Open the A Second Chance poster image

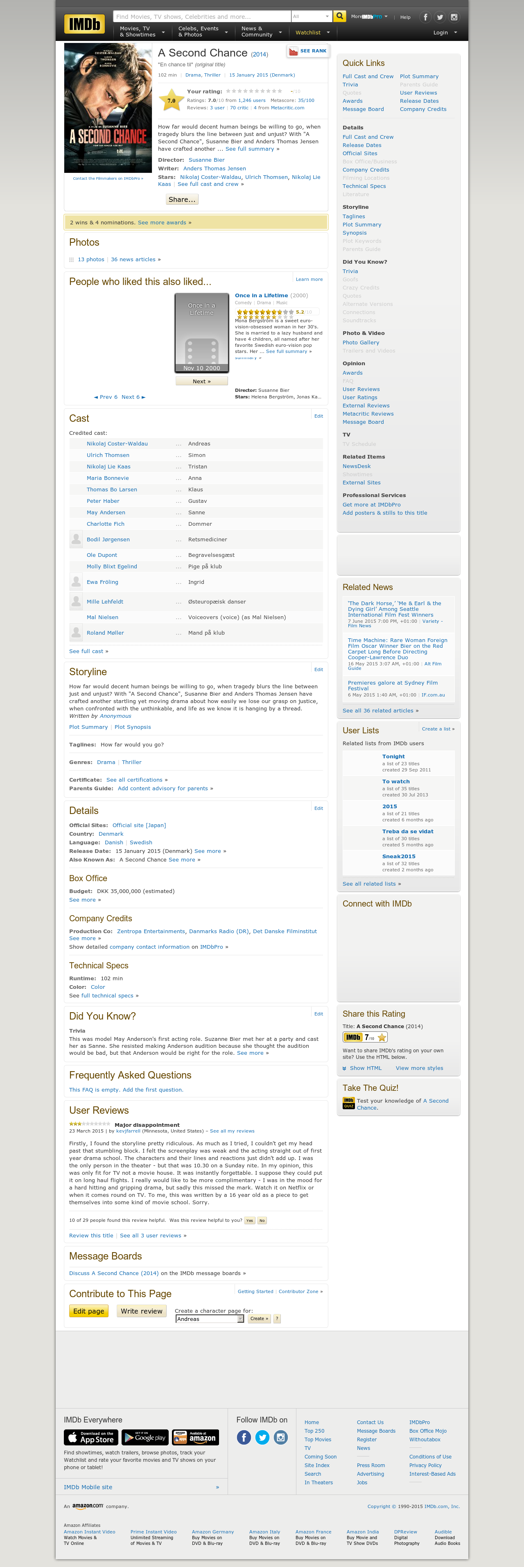click(x=108, y=108)
